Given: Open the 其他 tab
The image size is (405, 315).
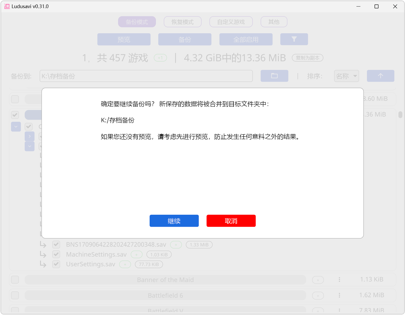Looking at the screenshot, I should coord(274,22).
